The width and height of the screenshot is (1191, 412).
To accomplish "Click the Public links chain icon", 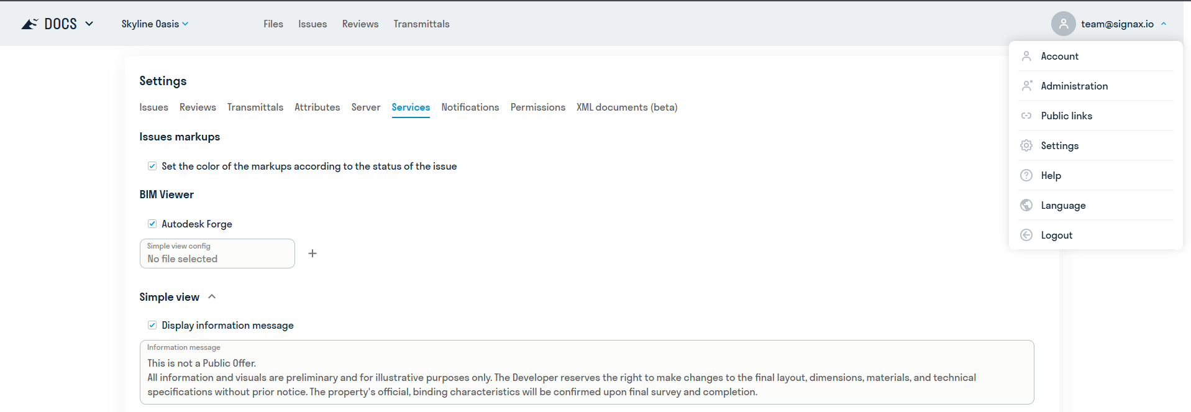I will pyautogui.click(x=1026, y=116).
